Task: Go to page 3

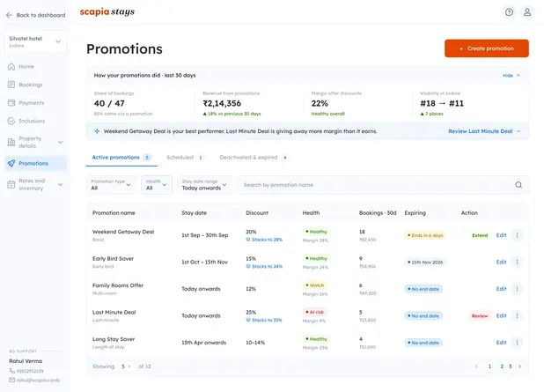Action: [510, 366]
